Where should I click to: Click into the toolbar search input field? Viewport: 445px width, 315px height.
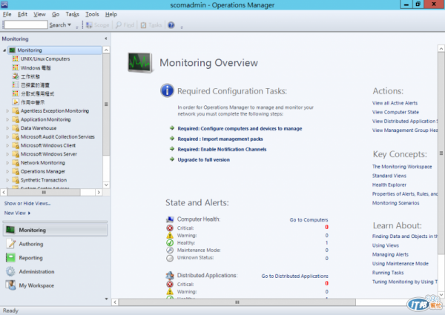(x=26, y=24)
